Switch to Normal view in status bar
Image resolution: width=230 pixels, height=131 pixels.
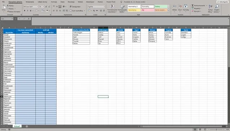[195, 130]
